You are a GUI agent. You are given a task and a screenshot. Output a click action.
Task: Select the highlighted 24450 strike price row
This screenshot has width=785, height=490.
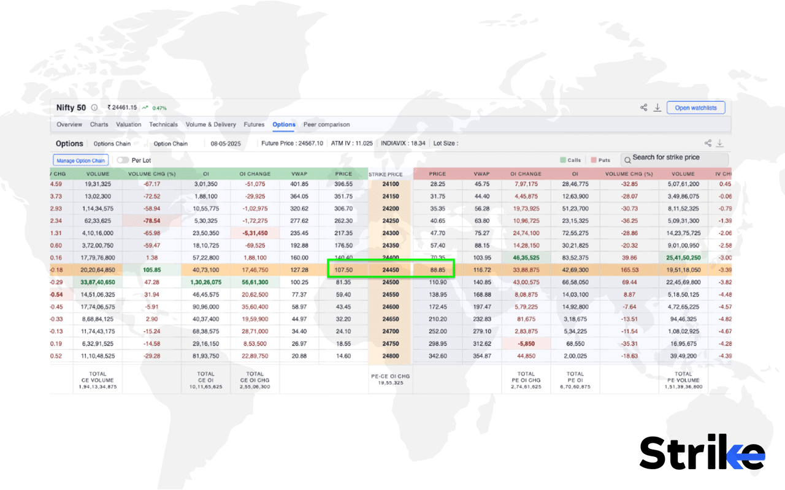point(391,269)
